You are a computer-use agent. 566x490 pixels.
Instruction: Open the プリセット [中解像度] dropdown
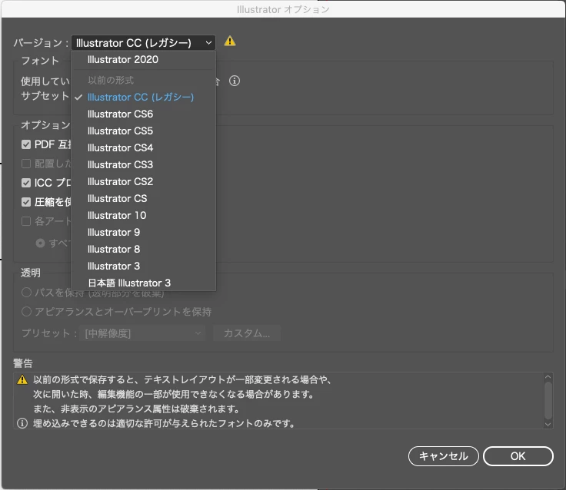click(143, 333)
